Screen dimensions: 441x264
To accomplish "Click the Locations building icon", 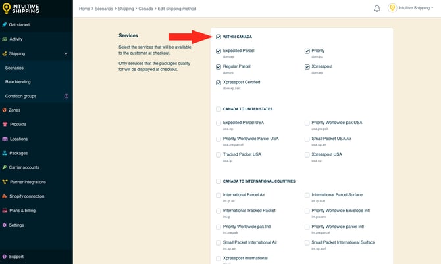I will coord(5,139).
